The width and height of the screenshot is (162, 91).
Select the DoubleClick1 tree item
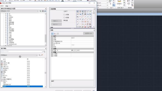pos(13,44)
